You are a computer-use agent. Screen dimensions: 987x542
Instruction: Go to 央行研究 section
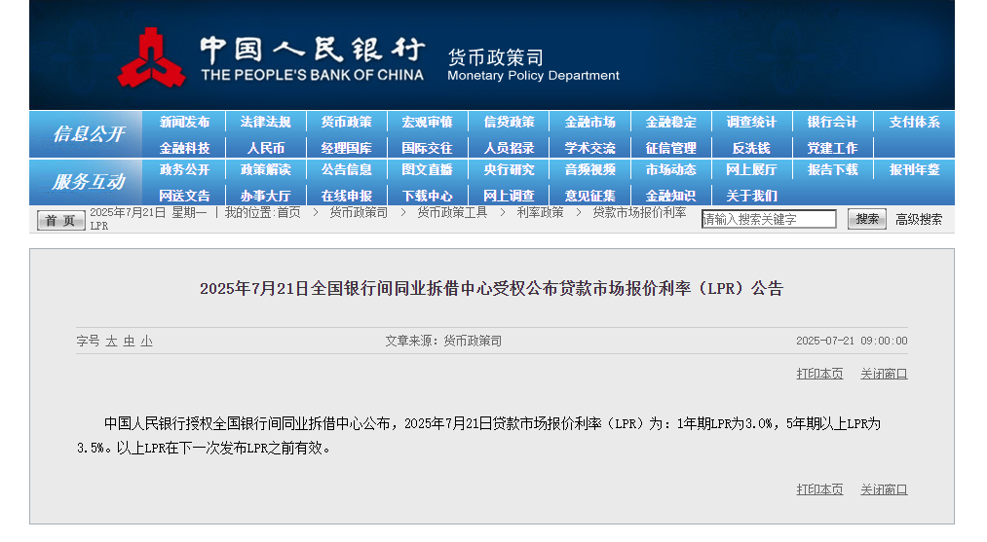point(509,169)
